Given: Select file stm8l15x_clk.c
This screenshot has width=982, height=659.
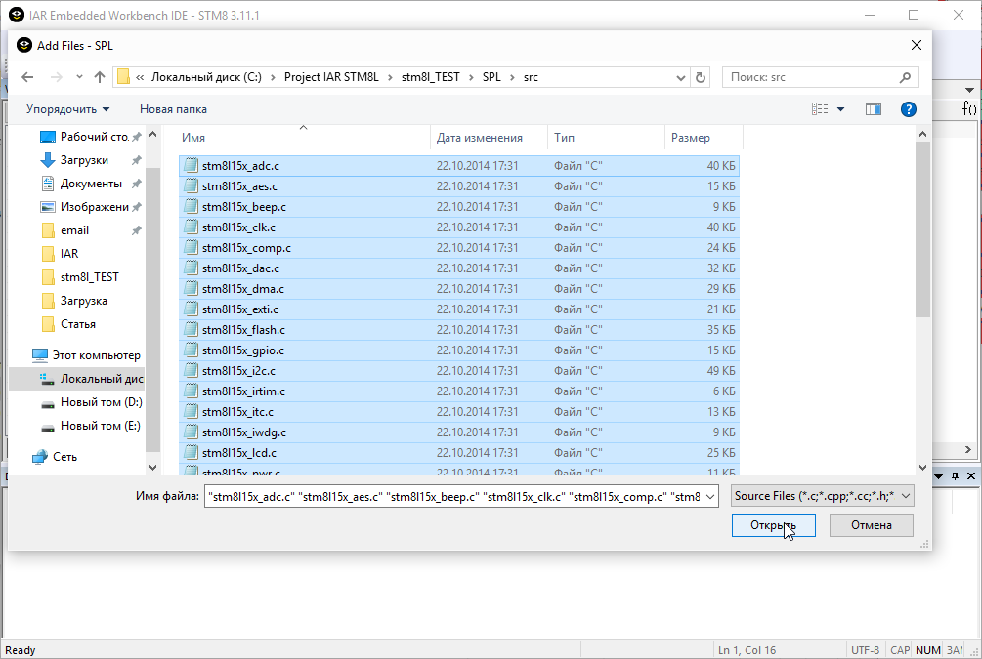Looking at the screenshot, I should pyautogui.click(x=459, y=227).
